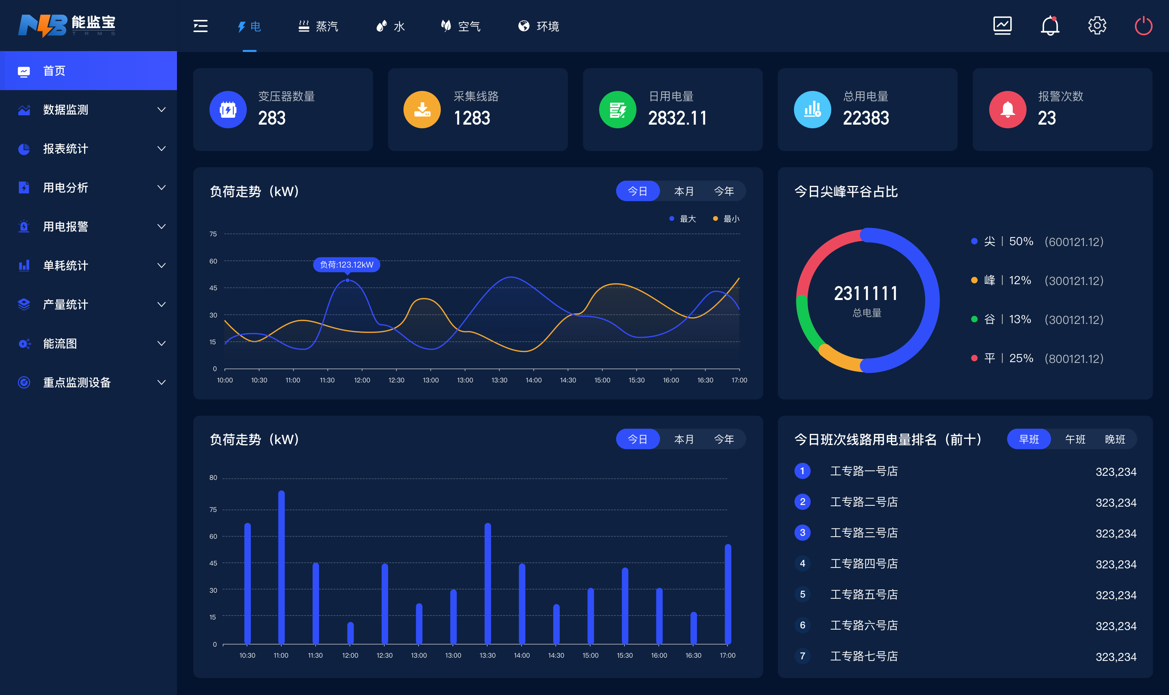Image resolution: width=1169 pixels, height=695 pixels.
Task: Click the transformer count blue icon
Action: [x=228, y=110]
